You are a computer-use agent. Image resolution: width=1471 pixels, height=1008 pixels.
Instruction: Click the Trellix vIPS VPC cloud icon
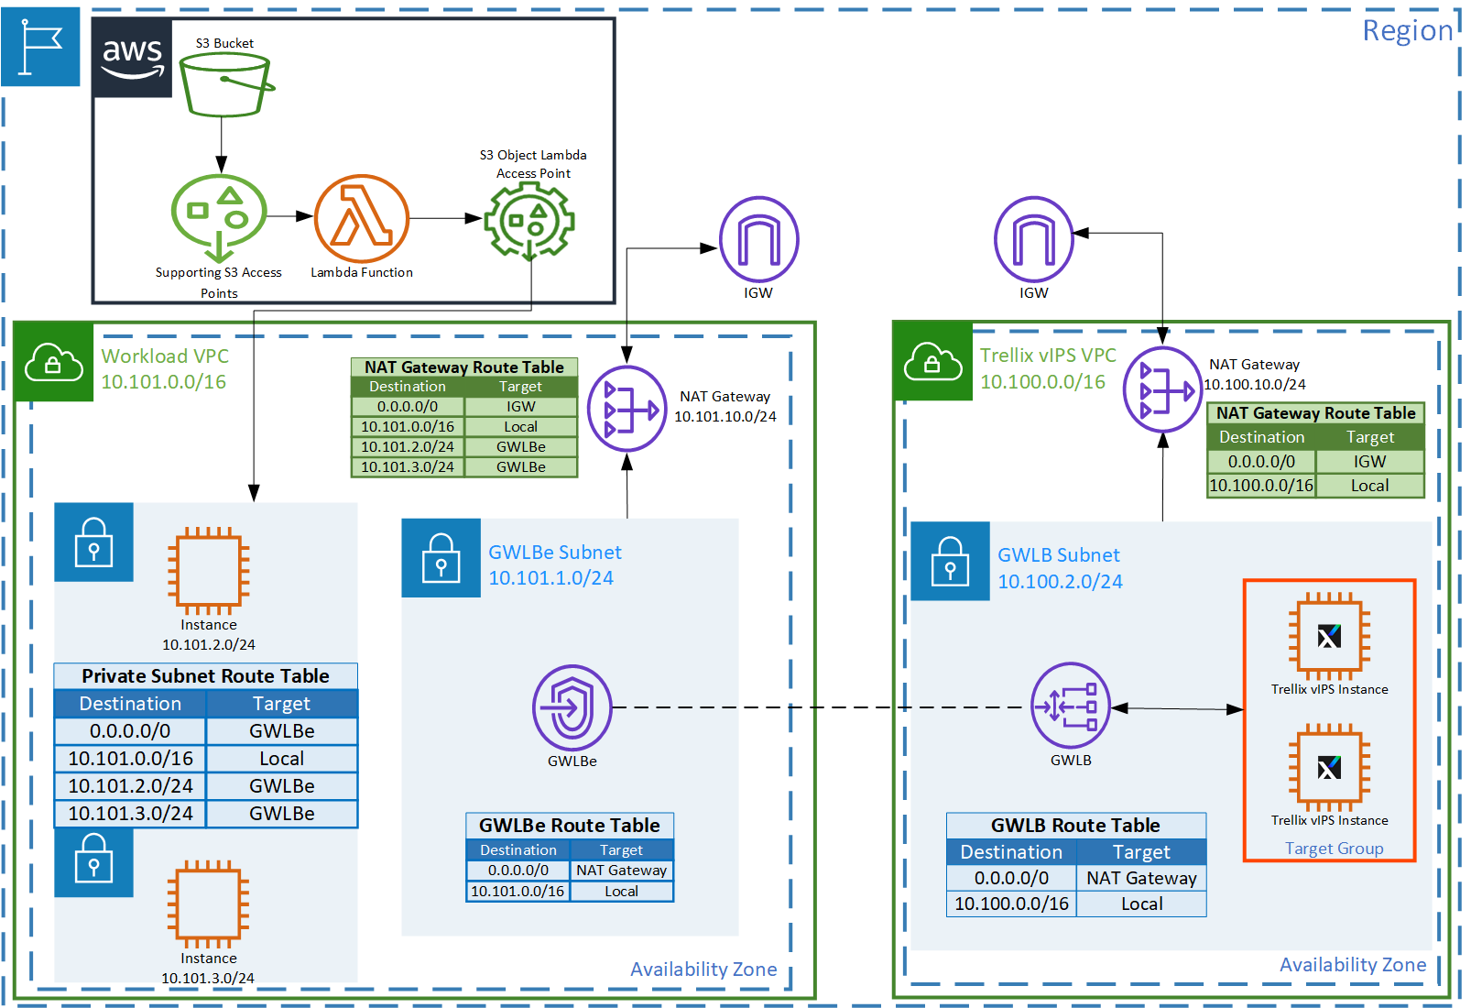click(x=932, y=361)
